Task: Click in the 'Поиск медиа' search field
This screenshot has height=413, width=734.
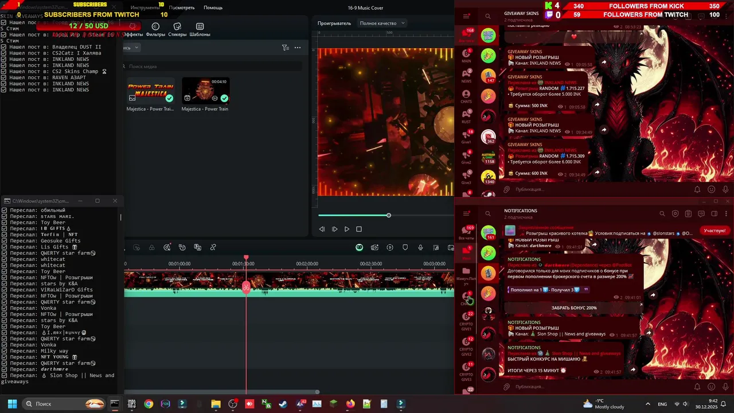Action: pyautogui.click(x=212, y=67)
